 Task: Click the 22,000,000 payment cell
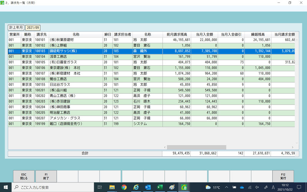click(x=205, y=40)
